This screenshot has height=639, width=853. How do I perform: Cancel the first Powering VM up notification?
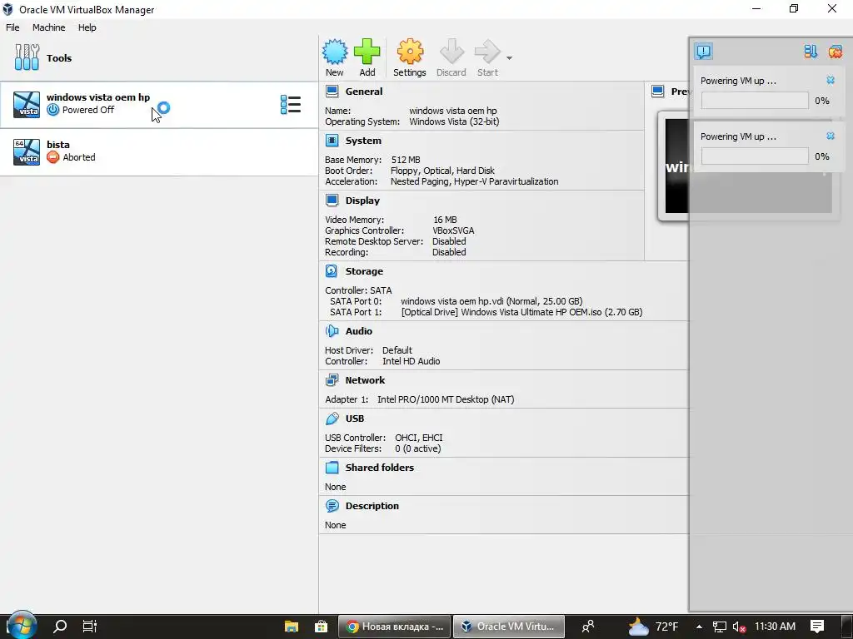(x=831, y=81)
